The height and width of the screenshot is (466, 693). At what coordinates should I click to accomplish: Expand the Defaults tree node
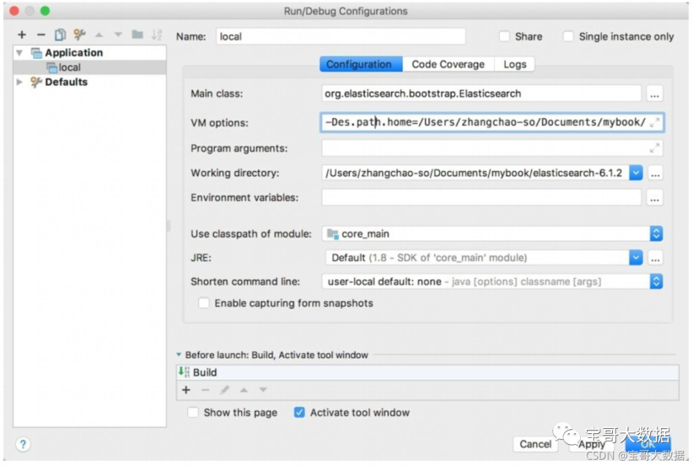(x=19, y=82)
